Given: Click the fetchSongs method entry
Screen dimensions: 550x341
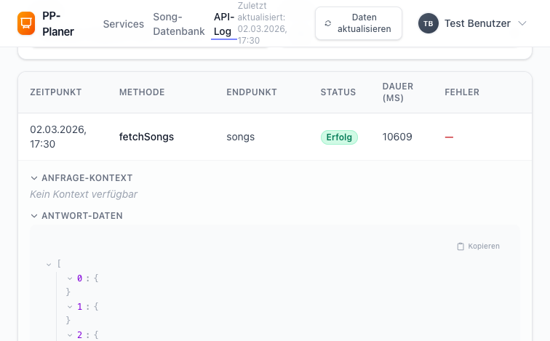Looking at the screenshot, I should point(146,136).
